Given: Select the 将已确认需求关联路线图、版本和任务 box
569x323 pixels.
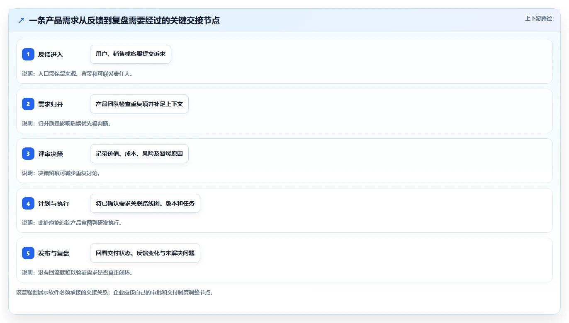Looking at the screenshot, I should tap(145, 203).
